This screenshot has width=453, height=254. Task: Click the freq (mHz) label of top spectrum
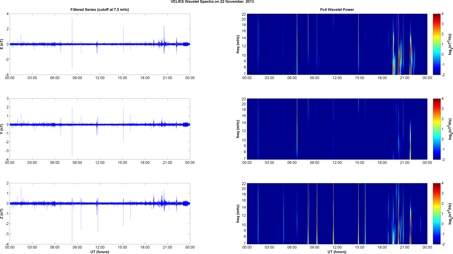(x=238, y=44)
